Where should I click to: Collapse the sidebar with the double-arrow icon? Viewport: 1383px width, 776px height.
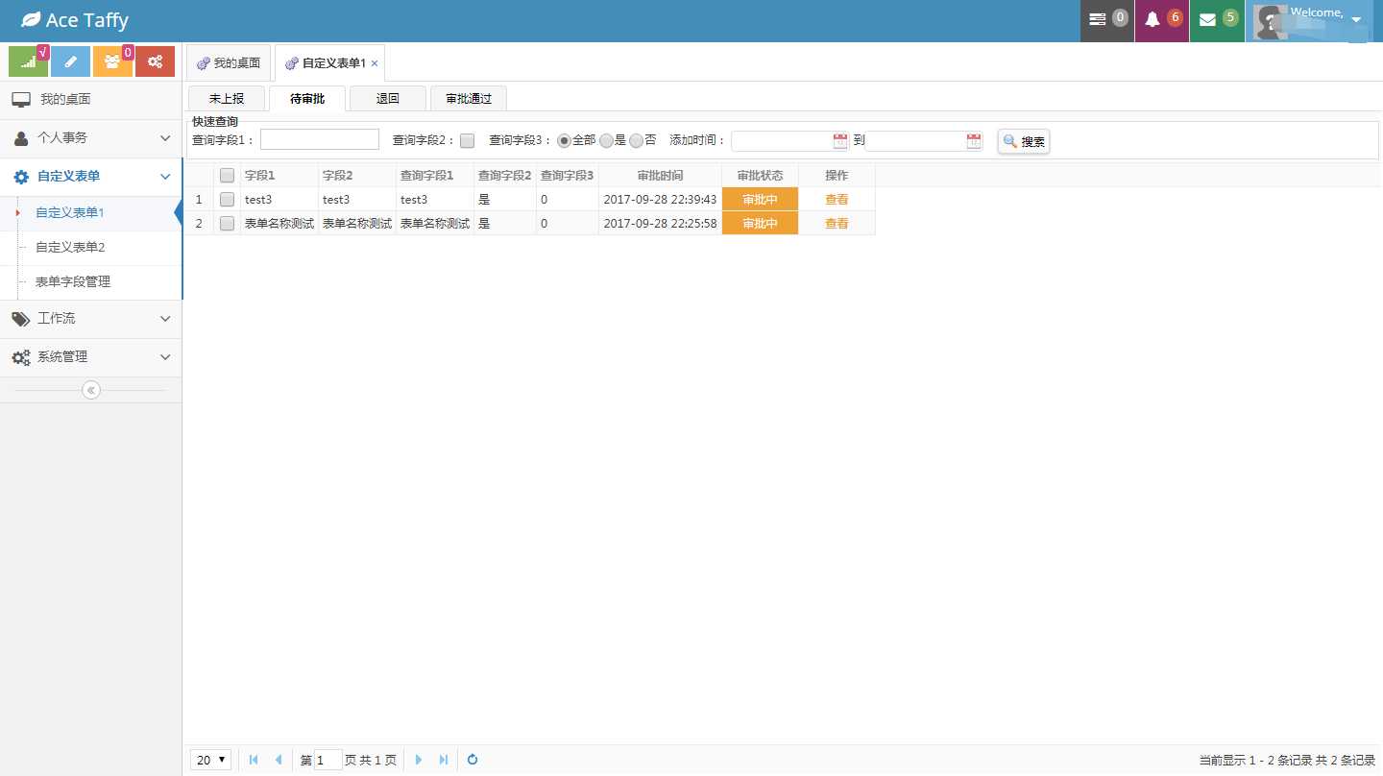pyautogui.click(x=91, y=390)
